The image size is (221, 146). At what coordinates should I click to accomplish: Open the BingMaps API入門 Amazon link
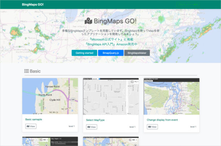tap(111, 44)
